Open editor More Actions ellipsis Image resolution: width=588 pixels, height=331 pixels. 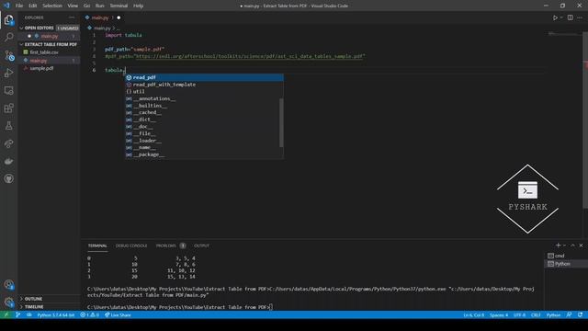point(580,17)
